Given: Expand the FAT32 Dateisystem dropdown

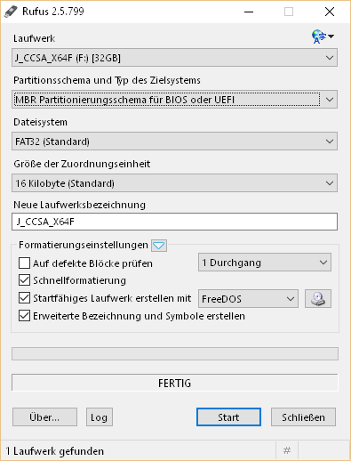Looking at the screenshot, I should [x=174, y=142].
